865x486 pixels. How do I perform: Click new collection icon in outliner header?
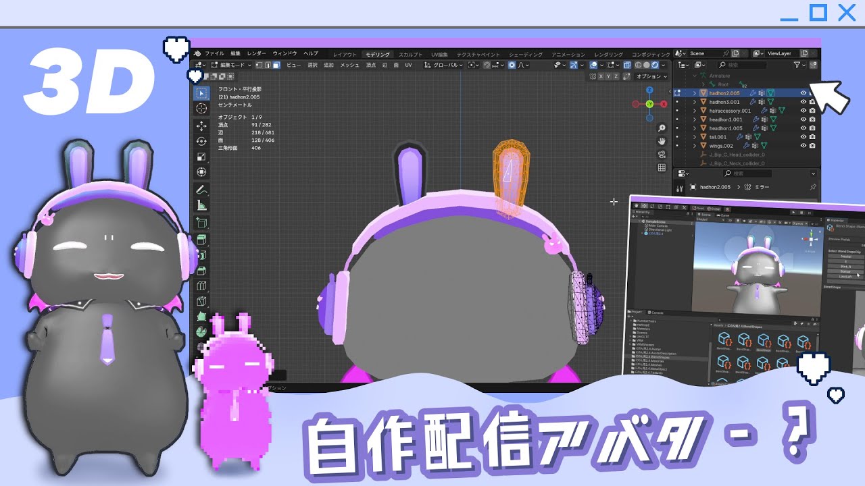pyautogui.click(x=814, y=65)
